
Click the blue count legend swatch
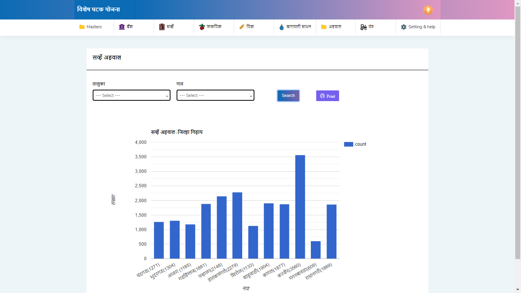(349, 144)
